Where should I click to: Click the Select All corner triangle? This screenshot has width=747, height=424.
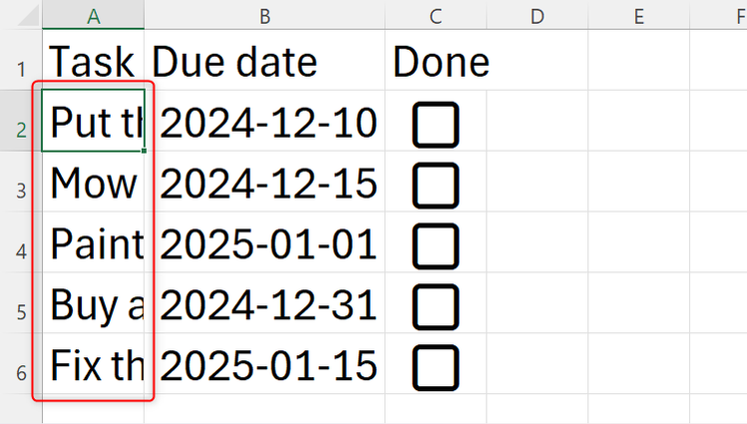(20, 15)
